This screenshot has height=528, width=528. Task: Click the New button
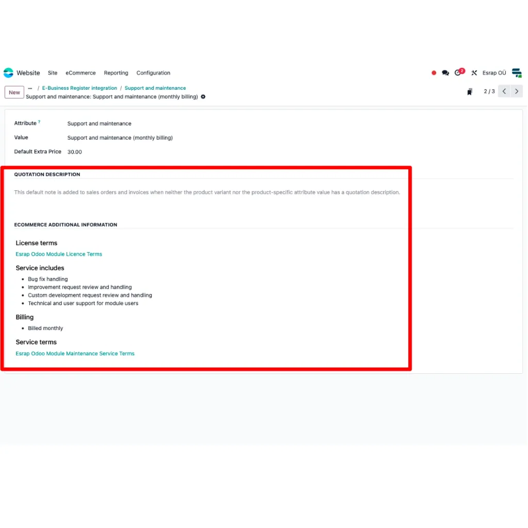(x=14, y=92)
